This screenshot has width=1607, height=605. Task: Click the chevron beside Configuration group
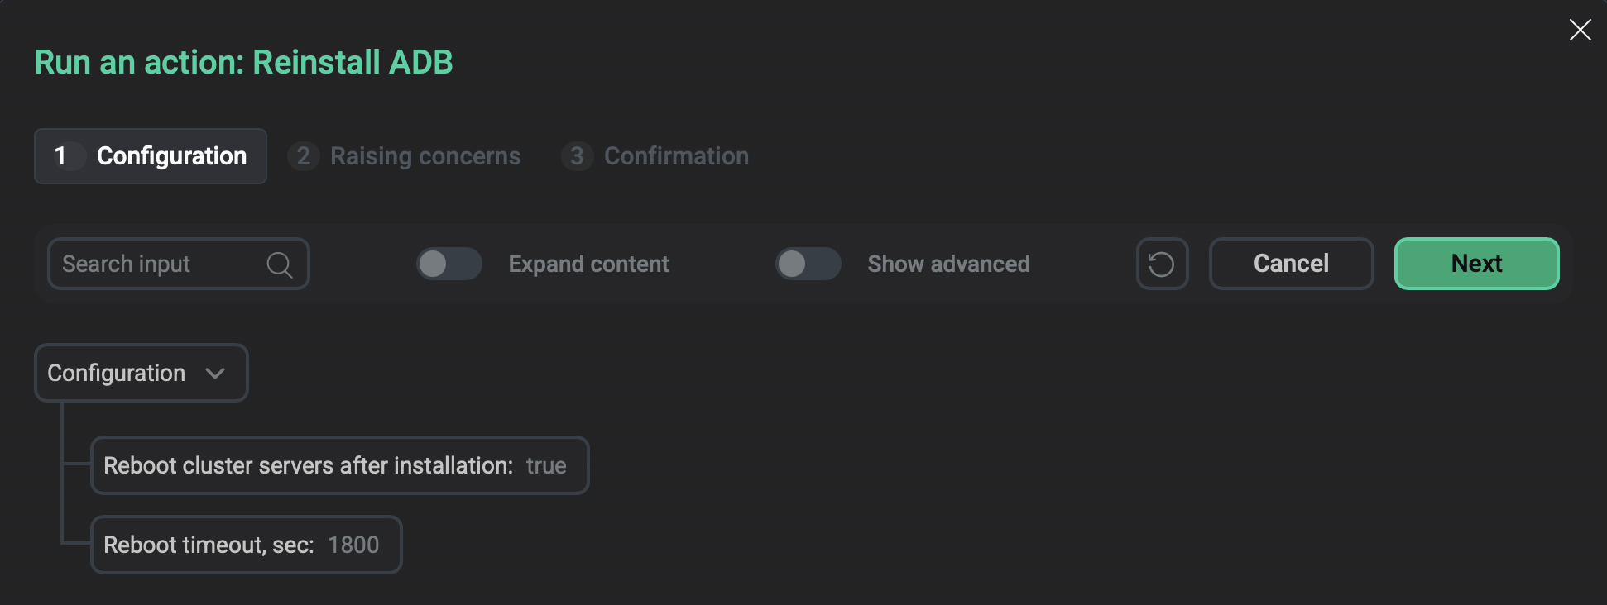[215, 374]
